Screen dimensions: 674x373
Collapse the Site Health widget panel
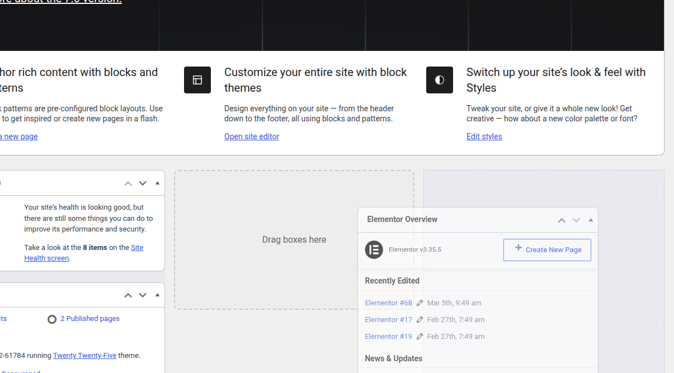(x=157, y=183)
